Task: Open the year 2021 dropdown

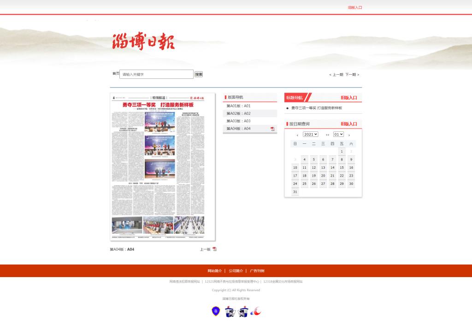Action: coord(310,134)
